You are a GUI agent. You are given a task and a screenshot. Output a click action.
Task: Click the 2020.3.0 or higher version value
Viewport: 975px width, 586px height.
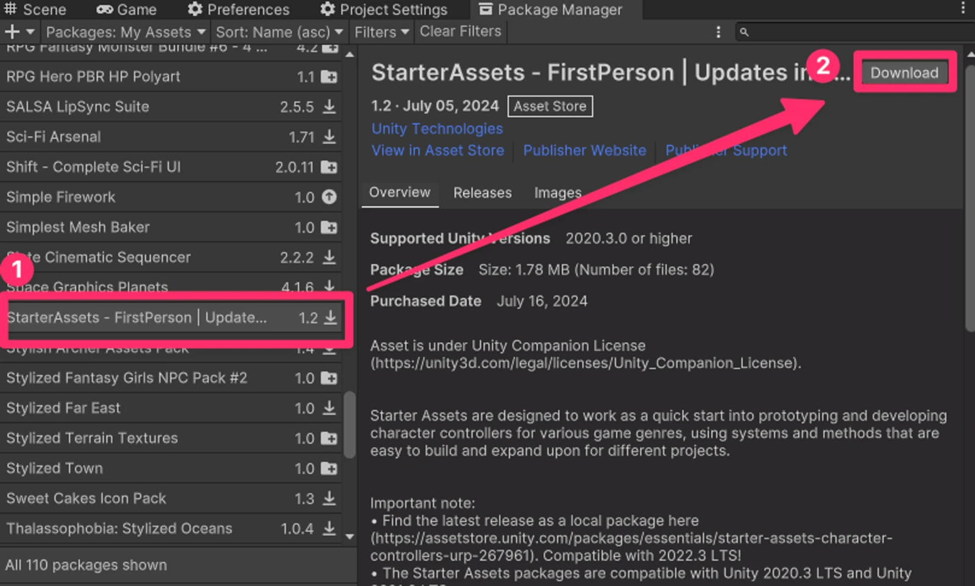[629, 238]
